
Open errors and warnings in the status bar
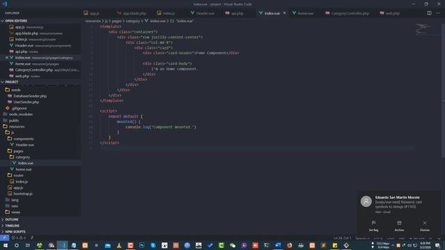pyautogui.click(x=19, y=237)
